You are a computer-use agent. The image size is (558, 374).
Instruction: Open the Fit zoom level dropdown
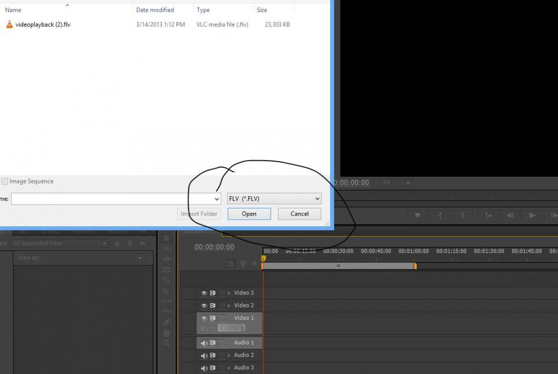click(x=396, y=182)
